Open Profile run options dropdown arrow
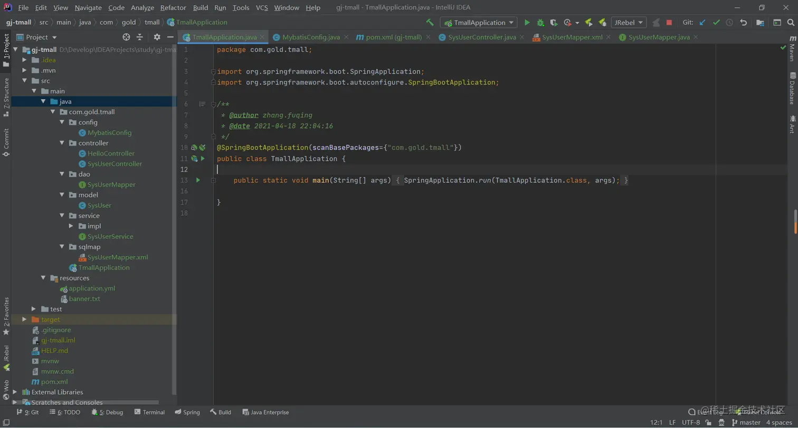 tap(577, 23)
